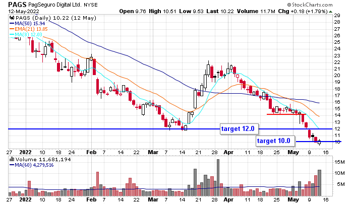Click the 'MA(50) 15.94' legend text

point(30,23)
